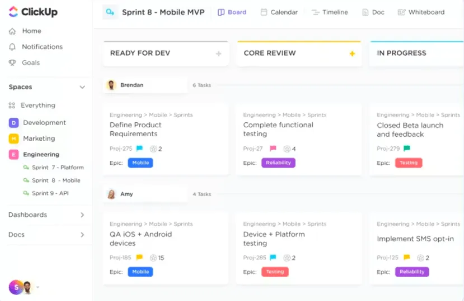Open Define Product Requirements task
This screenshot has height=301, width=464.
[x=135, y=130]
